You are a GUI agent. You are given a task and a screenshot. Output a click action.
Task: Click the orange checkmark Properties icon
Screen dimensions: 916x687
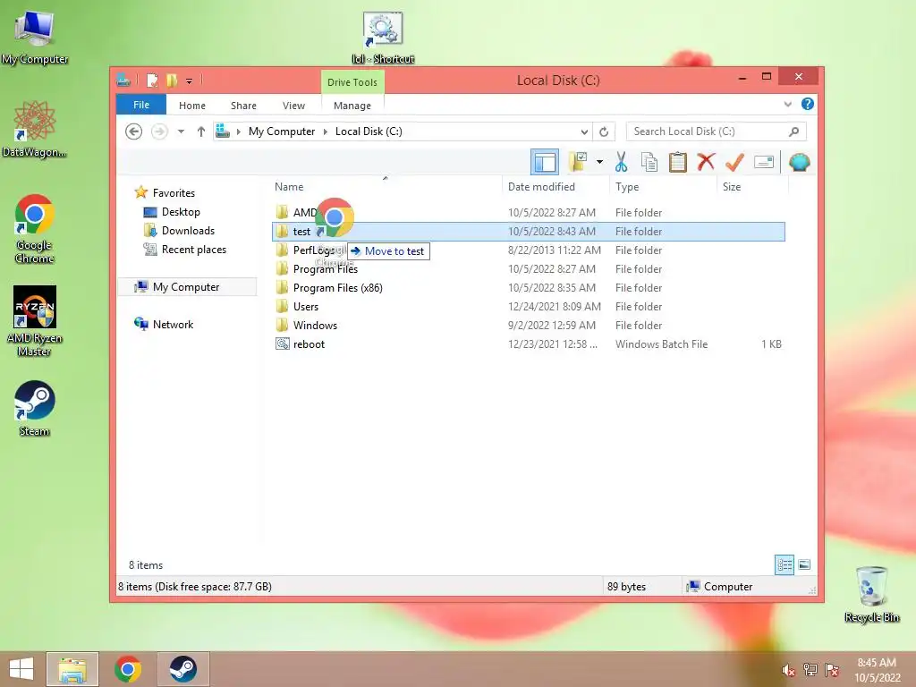[734, 162]
